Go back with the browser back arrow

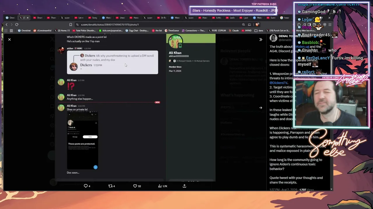point(6,25)
